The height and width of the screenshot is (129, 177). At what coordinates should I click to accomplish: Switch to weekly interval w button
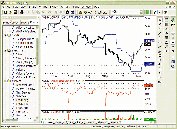point(173,47)
